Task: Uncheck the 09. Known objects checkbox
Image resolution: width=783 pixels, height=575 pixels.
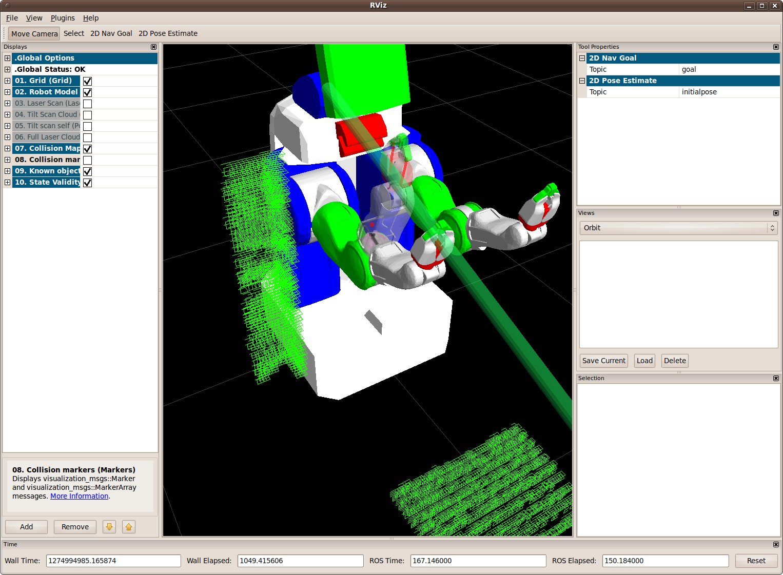Action: (x=88, y=171)
